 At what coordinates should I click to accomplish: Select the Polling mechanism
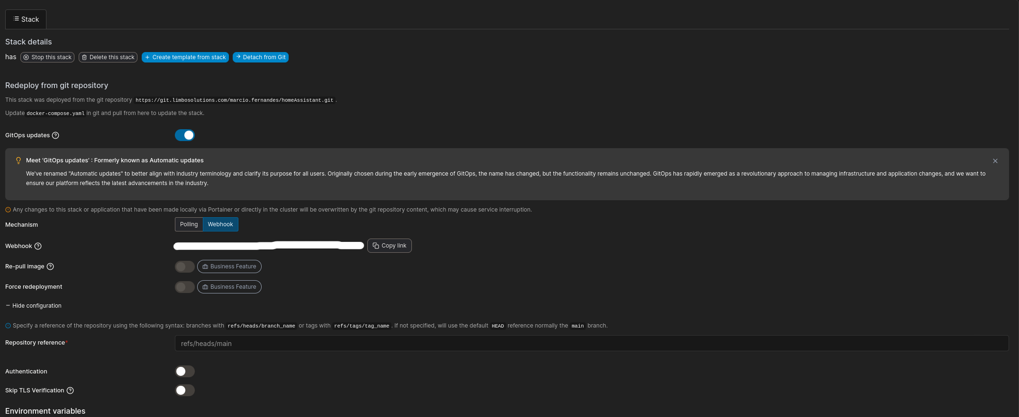click(x=189, y=224)
